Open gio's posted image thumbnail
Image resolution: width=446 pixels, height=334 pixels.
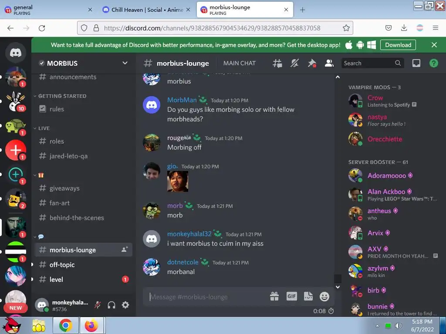[178, 181]
